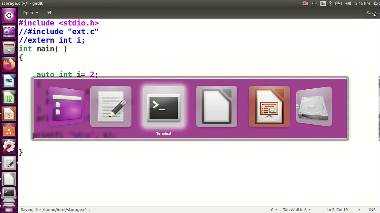Launch Firefox from the dock
The height and width of the screenshot is (213, 380).
pos(9,64)
